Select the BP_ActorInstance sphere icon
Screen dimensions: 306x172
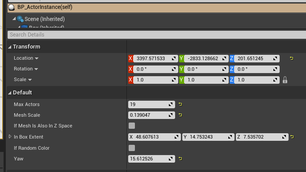click(x=12, y=7)
